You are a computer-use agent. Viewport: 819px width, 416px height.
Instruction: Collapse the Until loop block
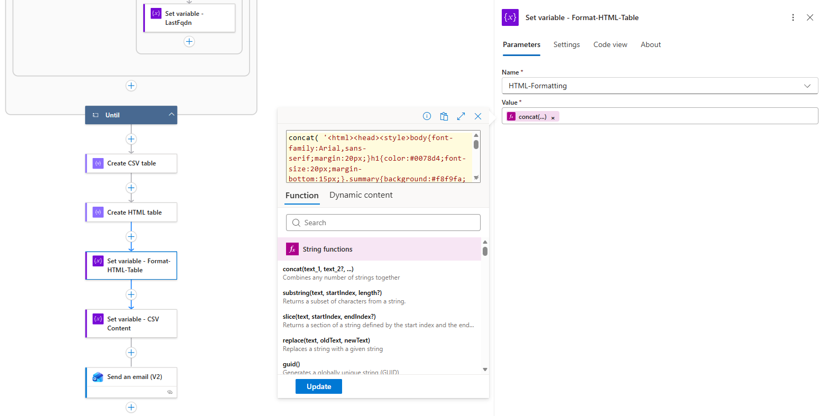pyautogui.click(x=171, y=115)
